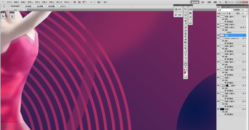Screen dimensions: 249x130
Task: Collapse effects of DANCE competition layer
Action: [x=245, y=39]
